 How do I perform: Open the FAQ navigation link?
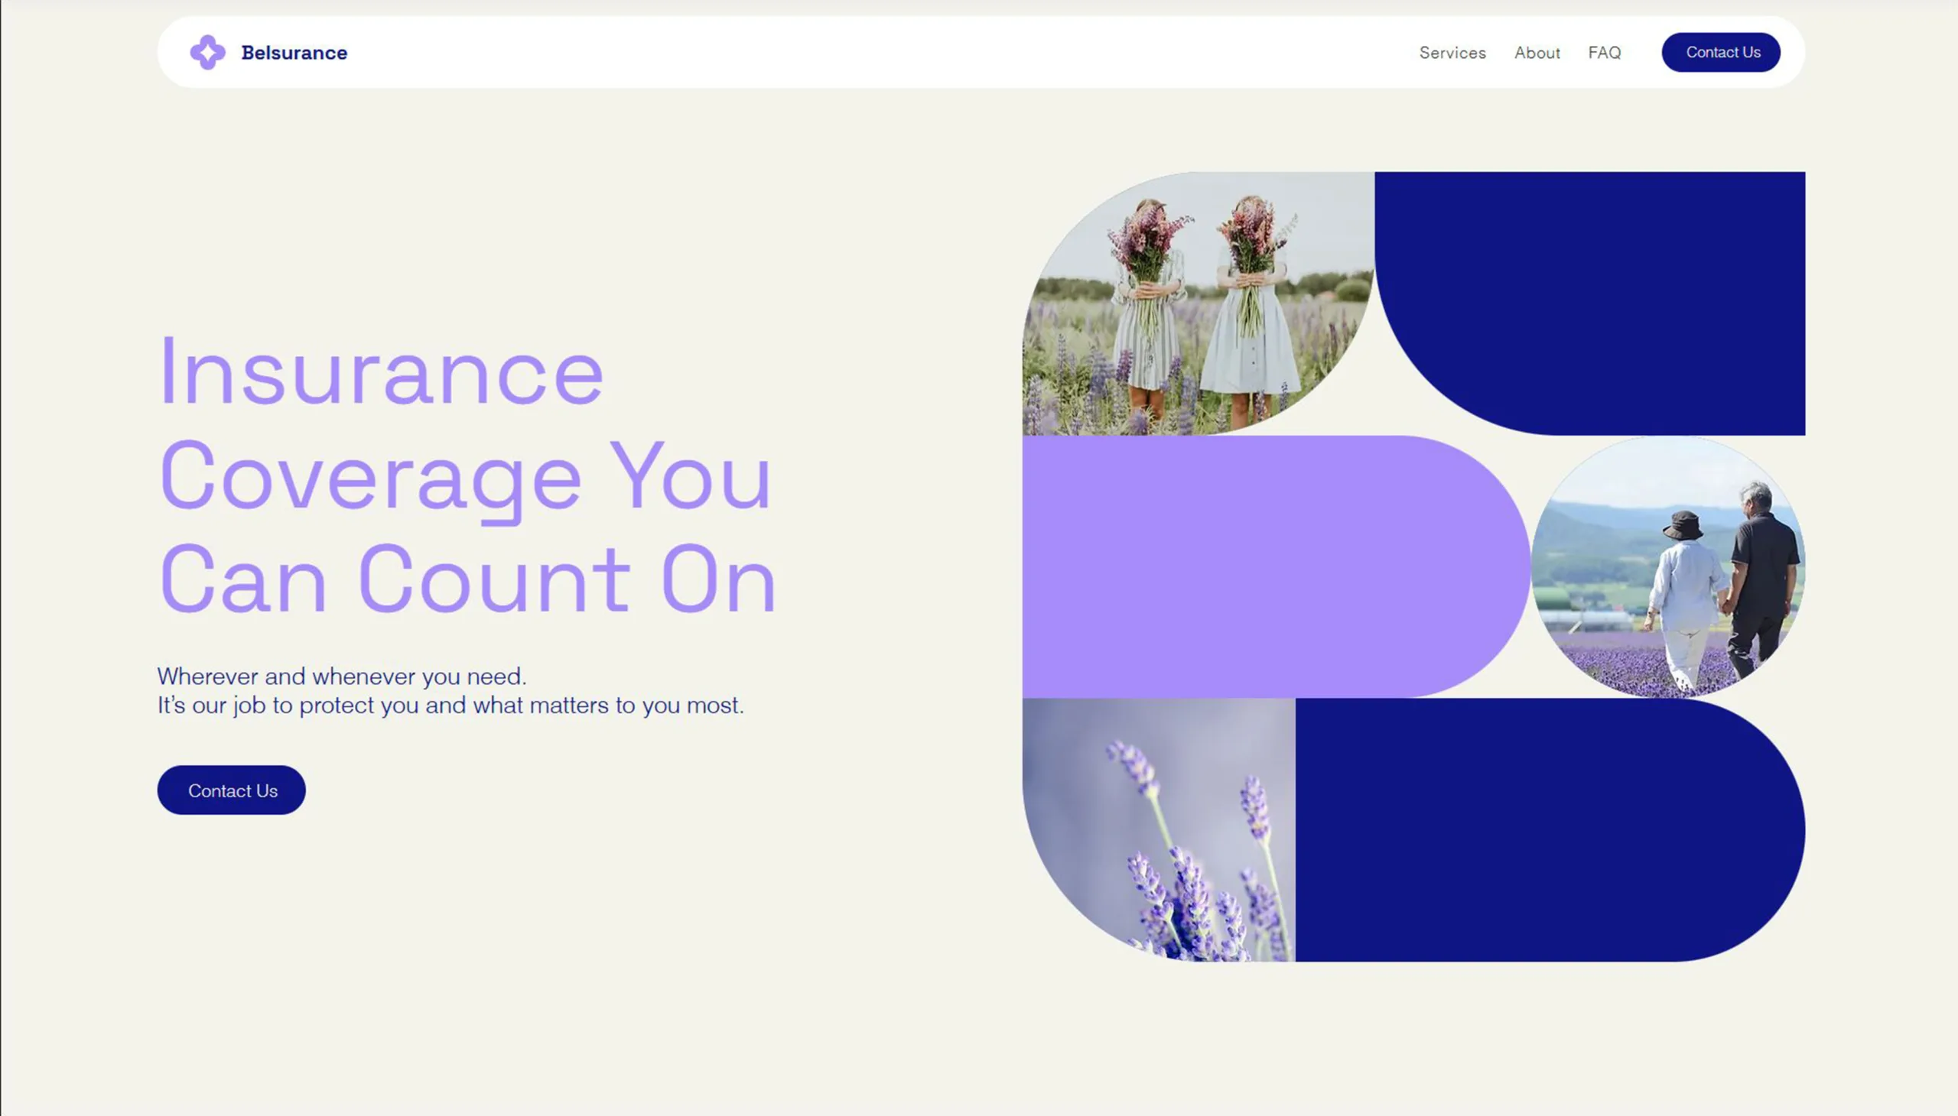pyautogui.click(x=1604, y=52)
